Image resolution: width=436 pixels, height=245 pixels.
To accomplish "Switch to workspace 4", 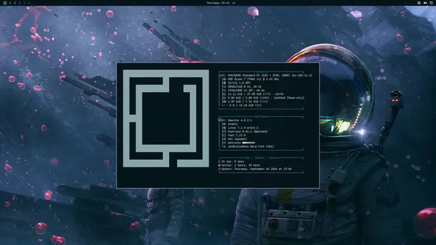I will pyautogui.click(x=25, y=3).
